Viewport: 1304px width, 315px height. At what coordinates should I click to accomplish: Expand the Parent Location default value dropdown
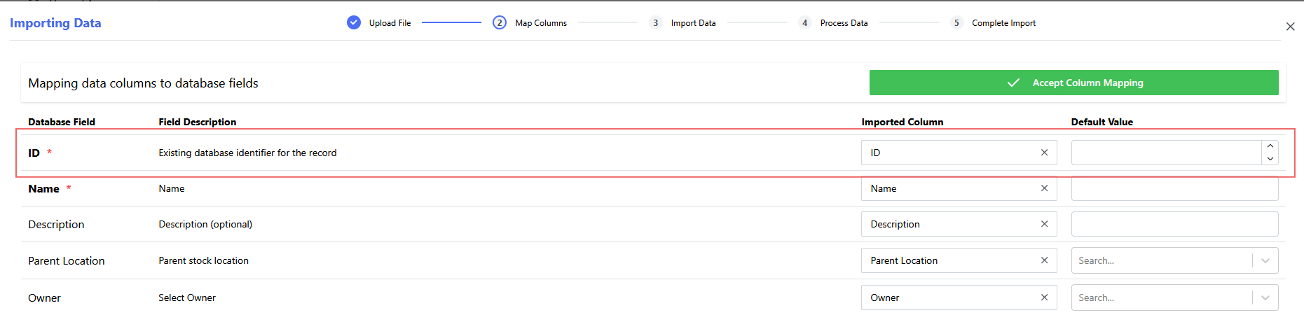coord(1265,260)
